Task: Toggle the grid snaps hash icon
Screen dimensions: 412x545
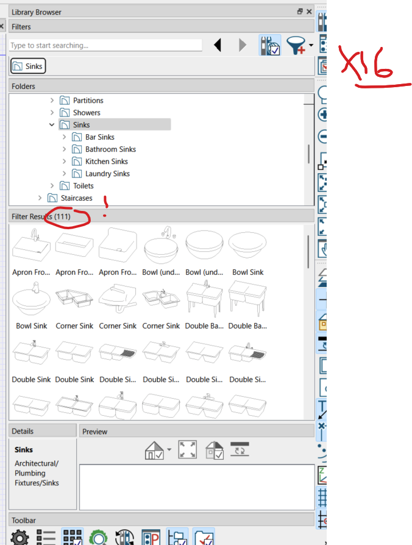Action: (x=322, y=497)
